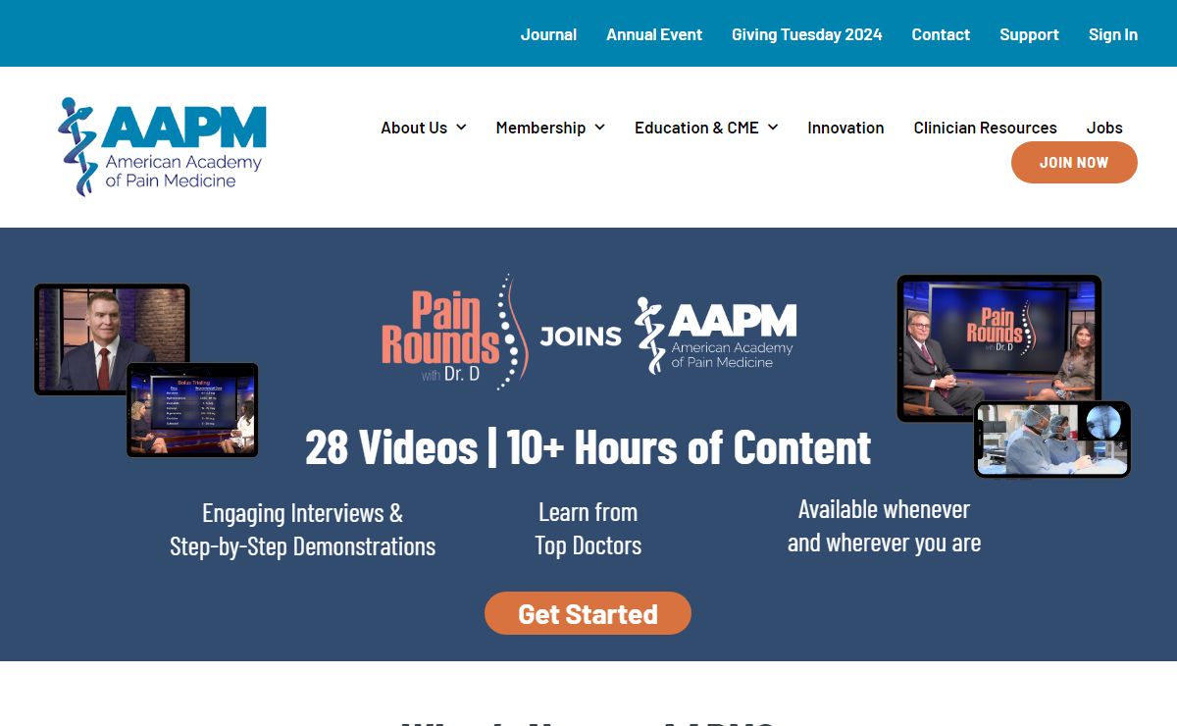Click Sign In in the top bar
Image resolution: width=1177 pixels, height=726 pixels.
(x=1113, y=34)
